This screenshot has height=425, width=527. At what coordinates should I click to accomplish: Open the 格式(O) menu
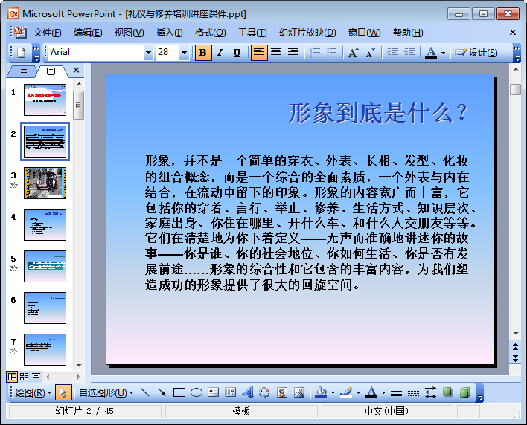click(x=210, y=33)
